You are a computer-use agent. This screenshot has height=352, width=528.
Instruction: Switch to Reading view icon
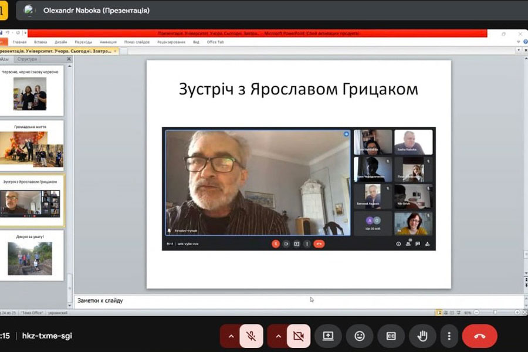point(452,313)
